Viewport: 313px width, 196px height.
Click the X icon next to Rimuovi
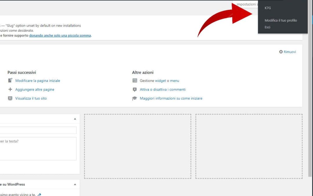click(281, 52)
